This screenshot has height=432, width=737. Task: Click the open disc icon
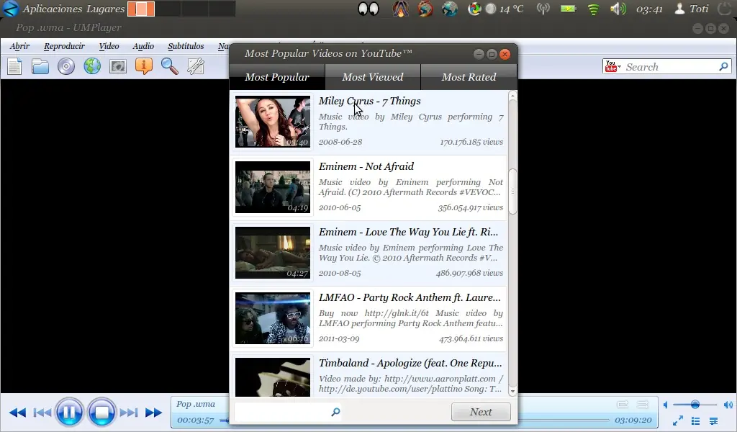[x=66, y=66]
